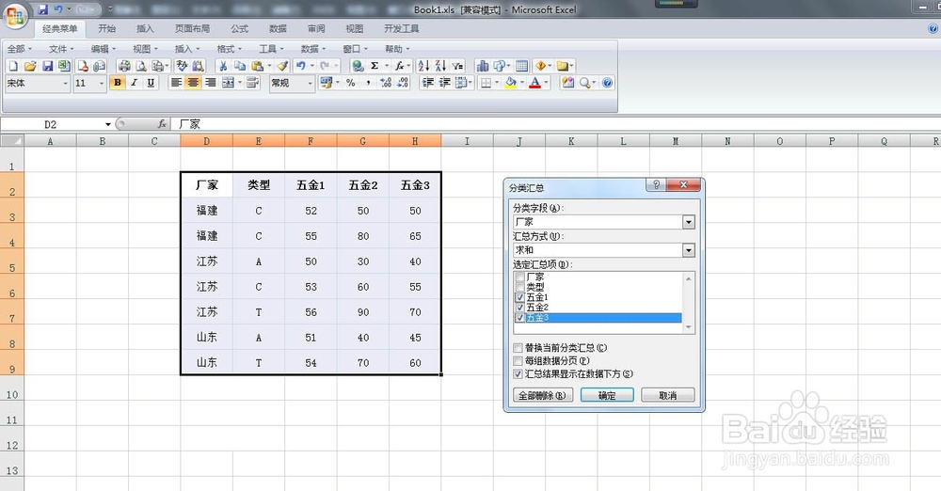Viewport: 941px width, 491px height.
Task: Click the Print icon in the toolbar
Action: click(x=124, y=66)
